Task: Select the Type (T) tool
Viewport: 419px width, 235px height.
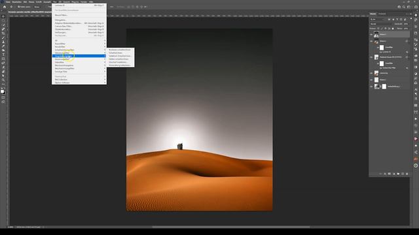Action: point(3,55)
